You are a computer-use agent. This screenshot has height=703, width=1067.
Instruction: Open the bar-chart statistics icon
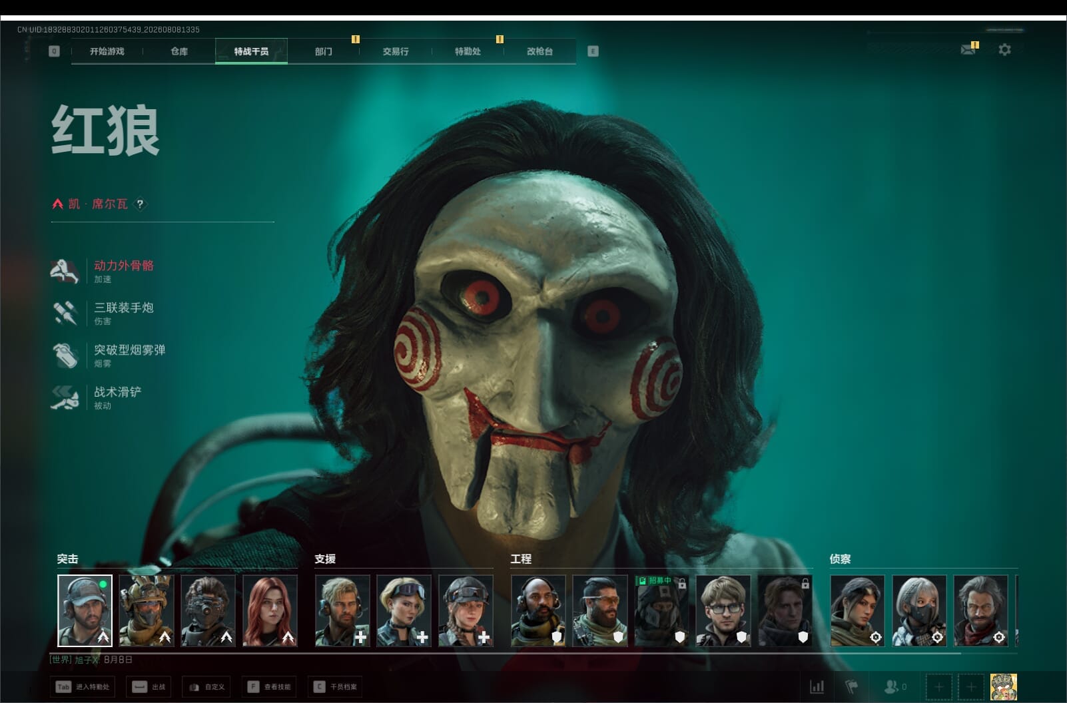pos(817,686)
